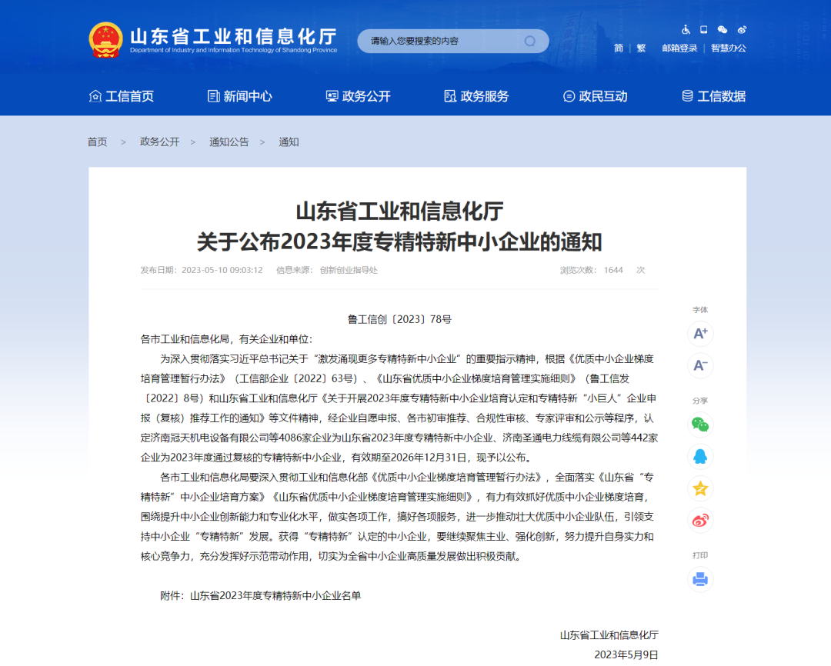Image resolution: width=831 pixels, height=666 pixels.
Task: Open accessibility mode via wheelchair icon
Action: coord(684,28)
